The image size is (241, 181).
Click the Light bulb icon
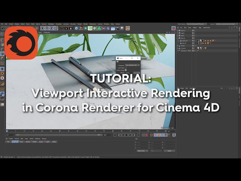(122, 28)
